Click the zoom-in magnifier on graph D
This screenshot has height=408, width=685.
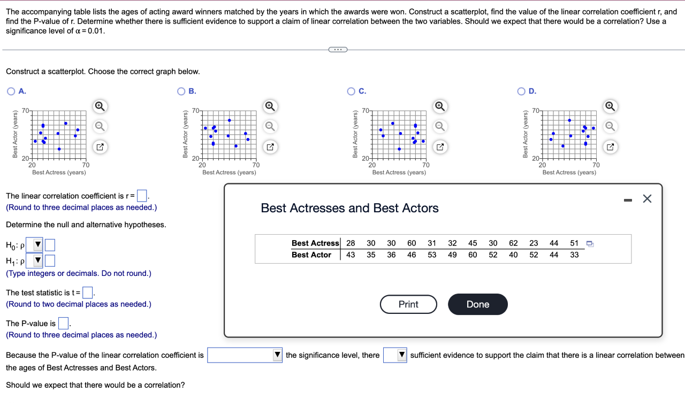(x=610, y=106)
